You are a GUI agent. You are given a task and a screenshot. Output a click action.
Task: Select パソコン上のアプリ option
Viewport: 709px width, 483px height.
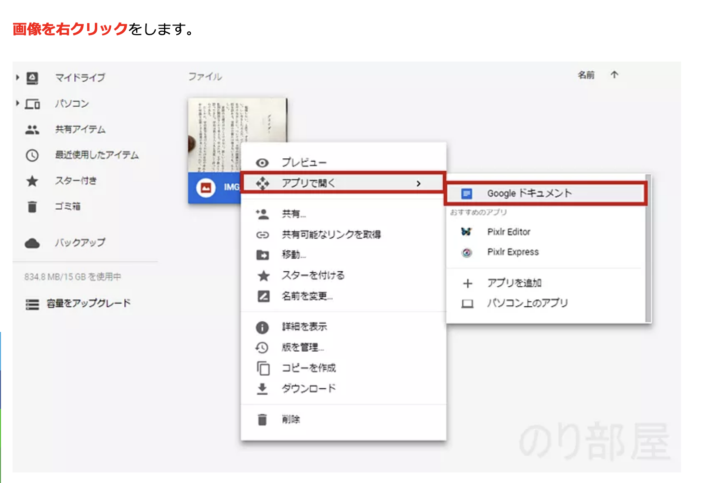(x=545, y=303)
